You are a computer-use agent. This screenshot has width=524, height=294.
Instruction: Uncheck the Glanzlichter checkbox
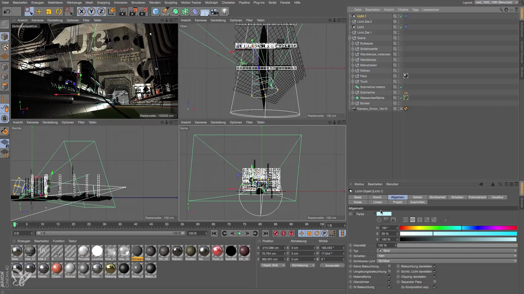point(389,282)
